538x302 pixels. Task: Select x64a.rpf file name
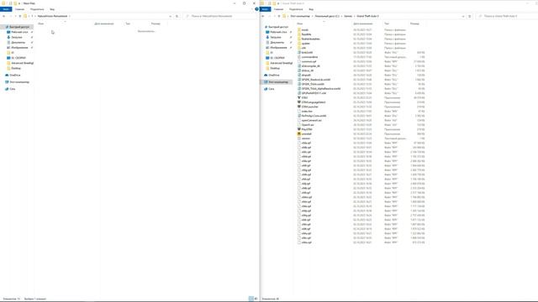point(306,143)
